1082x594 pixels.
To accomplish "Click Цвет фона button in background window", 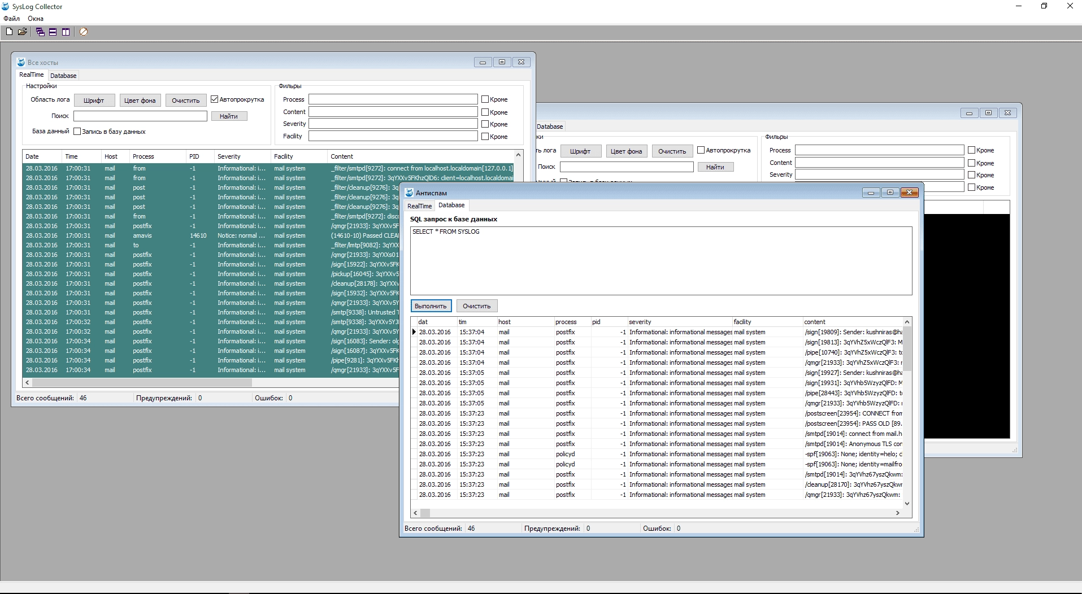I will click(627, 151).
